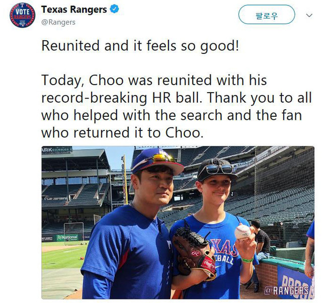
Task: Open the Texas Rangers display name
Action: [74, 10]
